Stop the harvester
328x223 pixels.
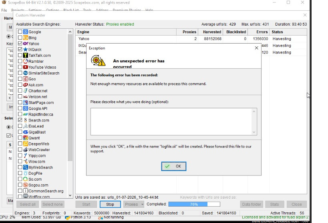(110, 204)
